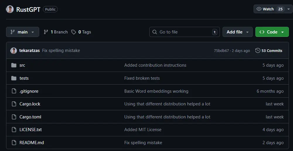Click the tag icon beside 0 Tags
This screenshot has height=151, width=293.
click(x=74, y=32)
